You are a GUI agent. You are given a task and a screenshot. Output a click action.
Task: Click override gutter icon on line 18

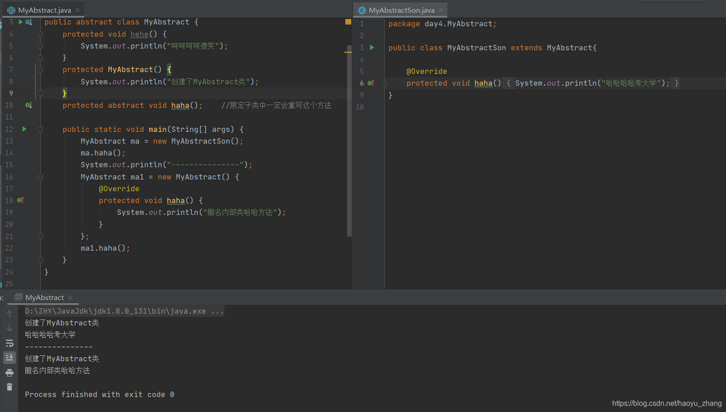(20, 200)
